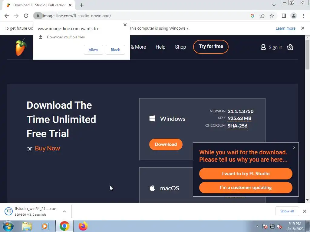The width and height of the screenshot is (310, 232).
Task: Click the network tray icon
Action: pyautogui.click(x=272, y=226)
